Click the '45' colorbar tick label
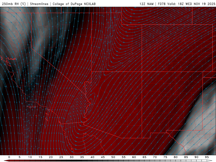This screenshot has width=216, height=162. [x=103, y=157]
